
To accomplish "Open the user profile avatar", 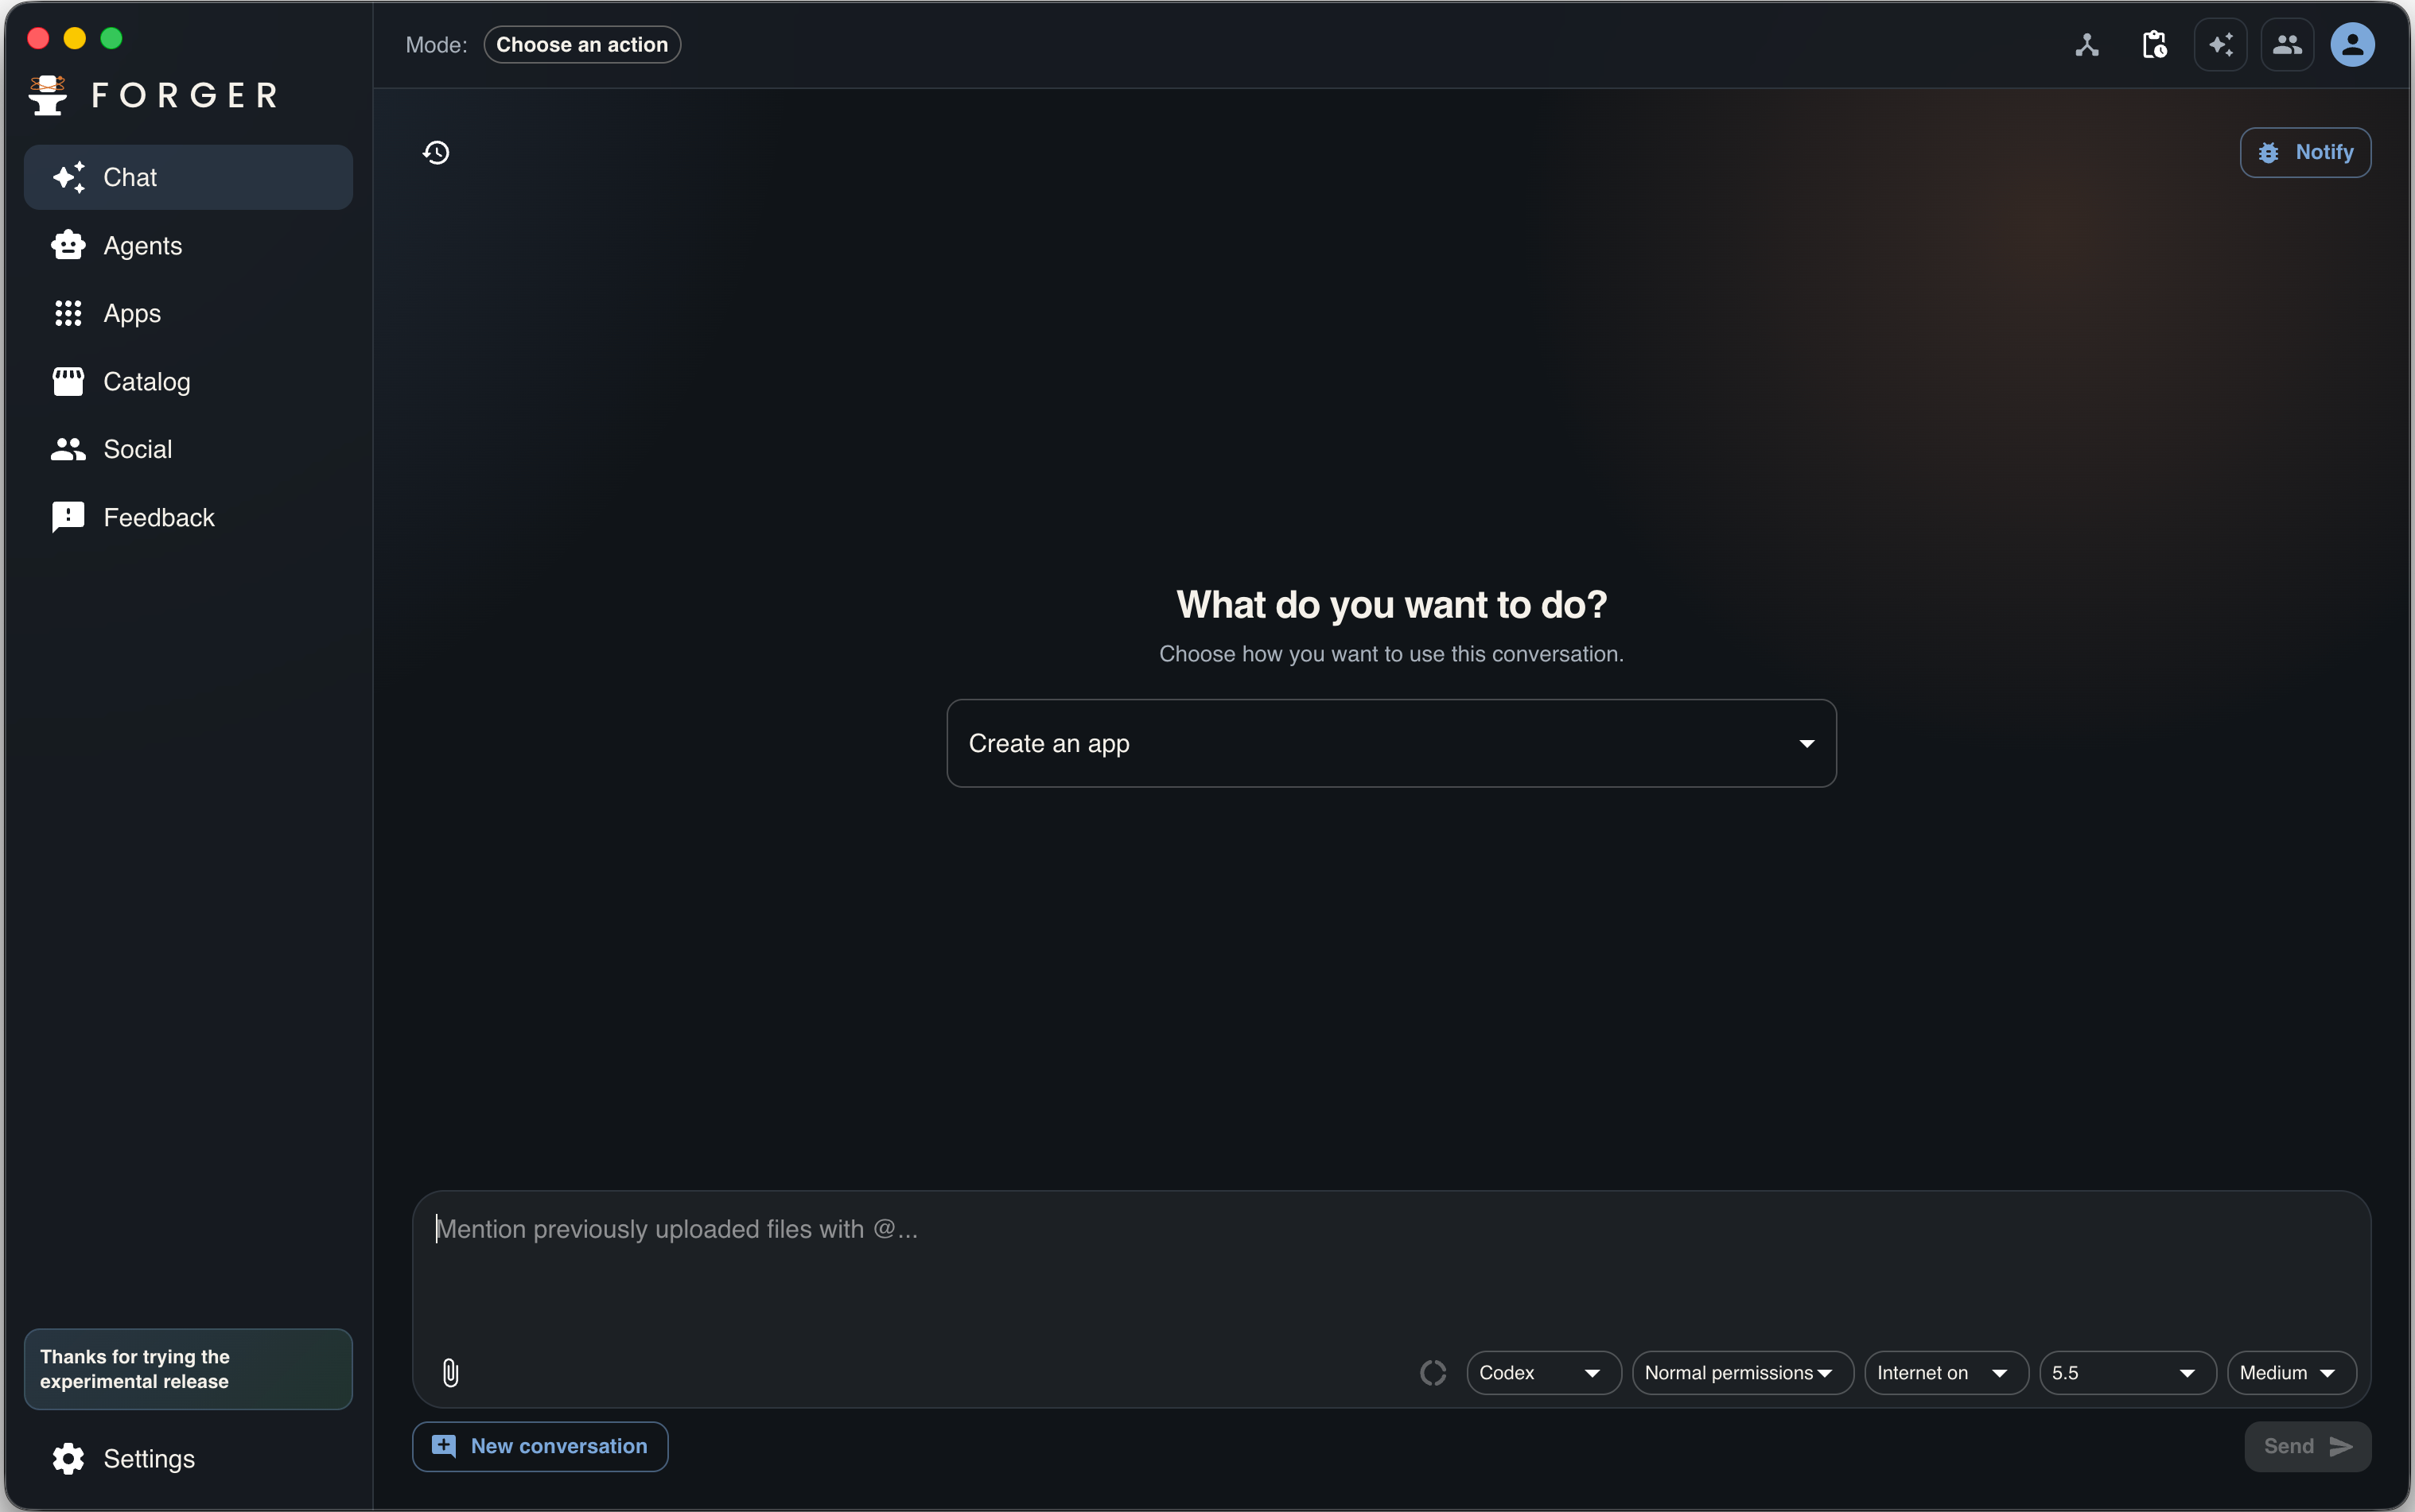I will point(2353,45).
